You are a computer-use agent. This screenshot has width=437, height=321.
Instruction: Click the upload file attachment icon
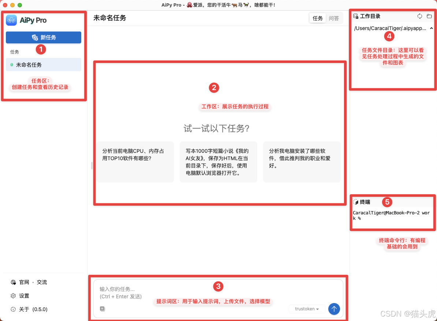click(102, 309)
